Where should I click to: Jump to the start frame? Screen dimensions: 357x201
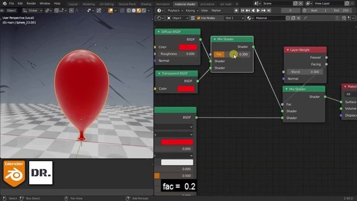[243, 11]
